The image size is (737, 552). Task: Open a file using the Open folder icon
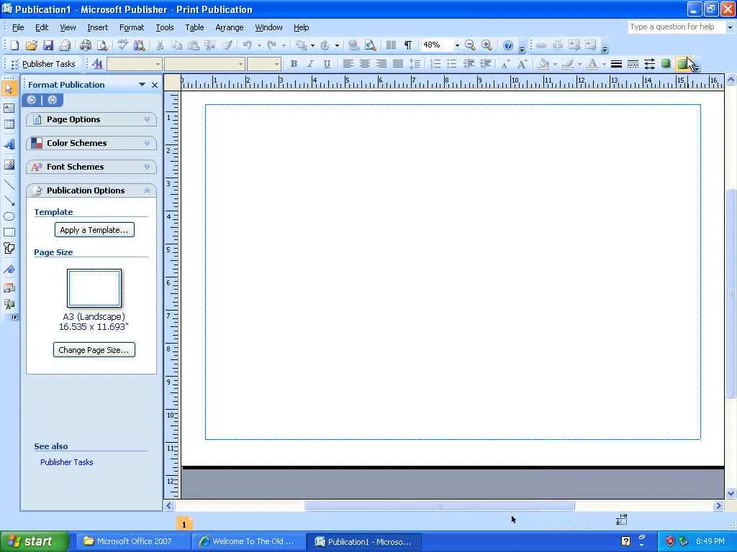coord(32,45)
